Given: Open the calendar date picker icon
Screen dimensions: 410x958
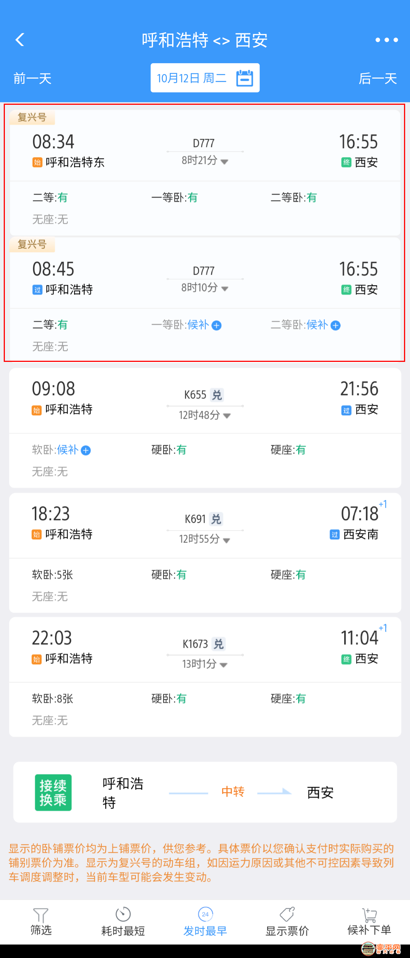Looking at the screenshot, I should (245, 78).
